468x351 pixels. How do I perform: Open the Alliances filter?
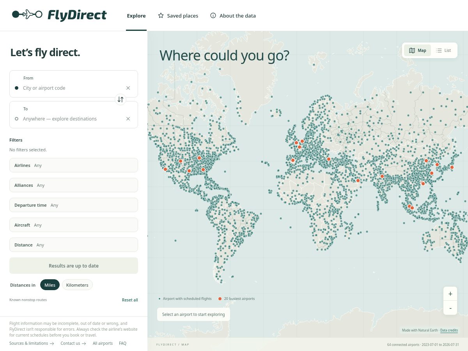[x=74, y=185]
